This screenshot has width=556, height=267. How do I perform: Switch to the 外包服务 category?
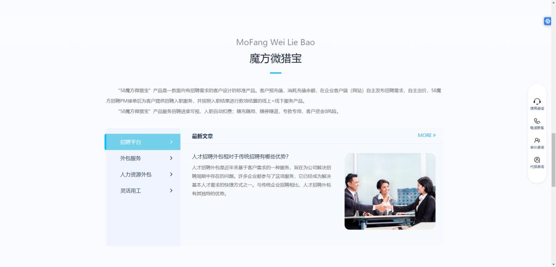tap(130, 158)
